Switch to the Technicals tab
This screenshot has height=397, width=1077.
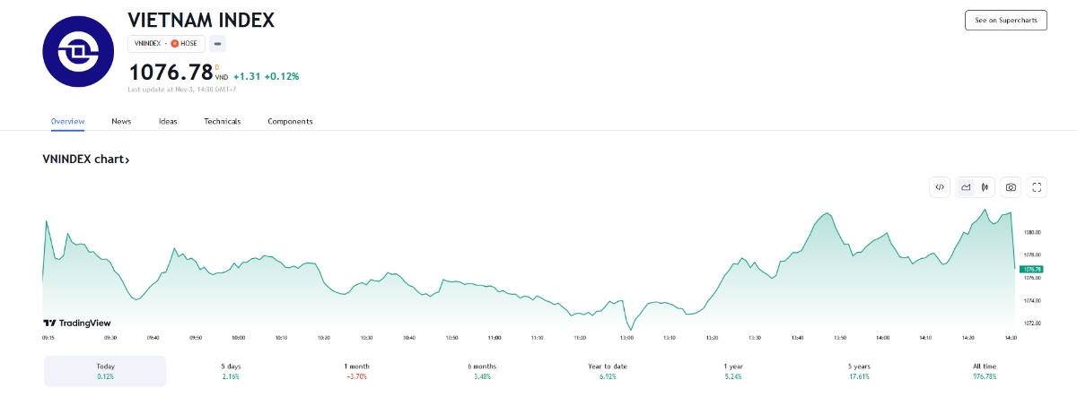point(222,121)
